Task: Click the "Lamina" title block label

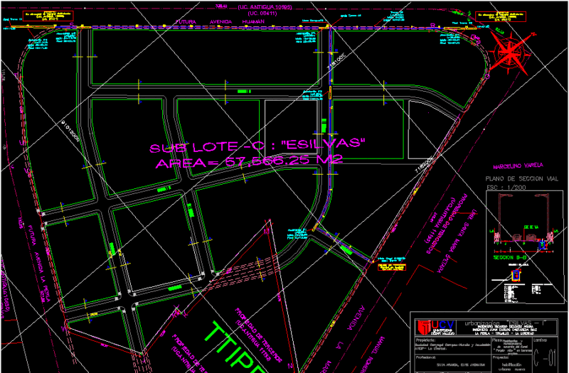Action: click(540, 340)
